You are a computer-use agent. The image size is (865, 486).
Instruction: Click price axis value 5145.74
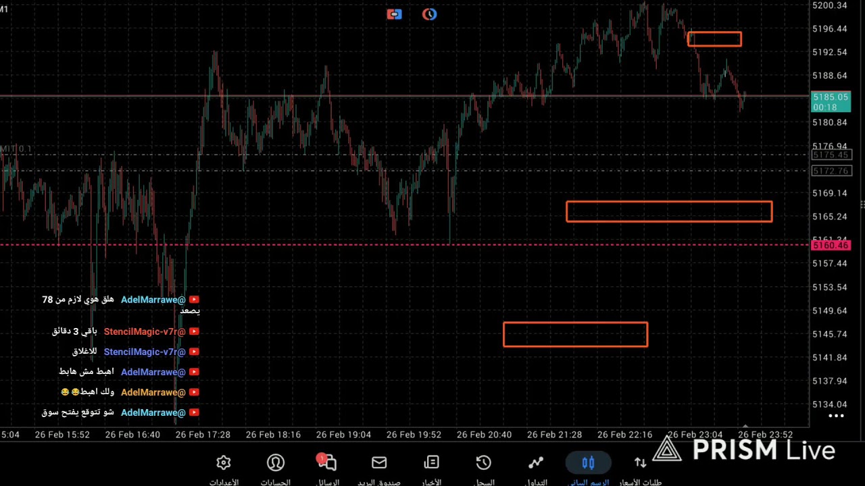point(830,334)
